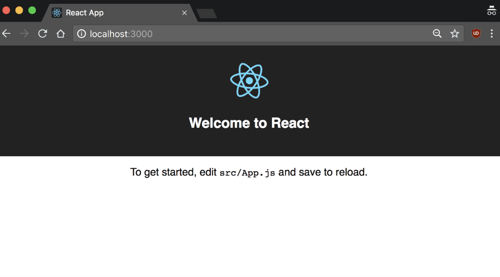Bookmark this page with the star

pyautogui.click(x=455, y=34)
